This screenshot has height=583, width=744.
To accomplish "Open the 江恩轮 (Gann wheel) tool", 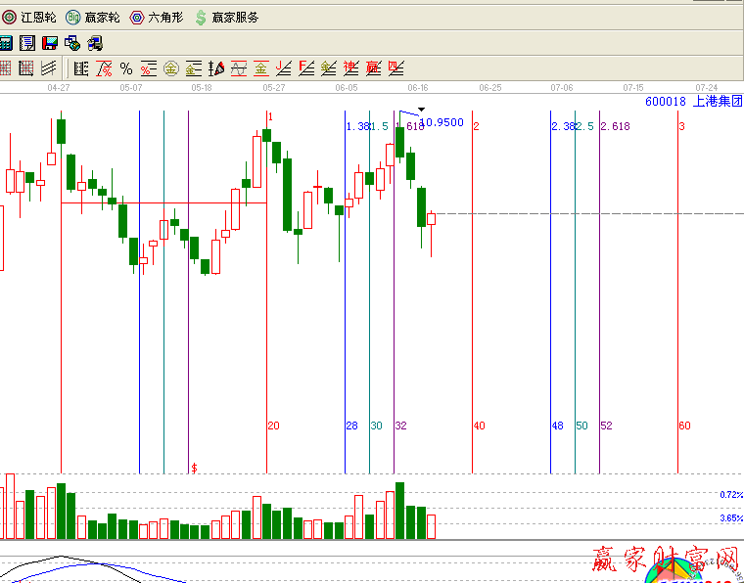I will pos(29,18).
